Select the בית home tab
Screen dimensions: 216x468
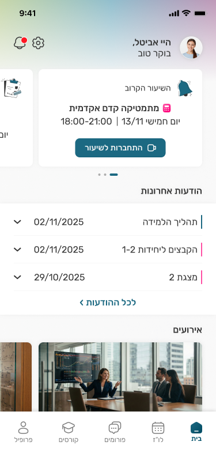[x=196, y=432]
